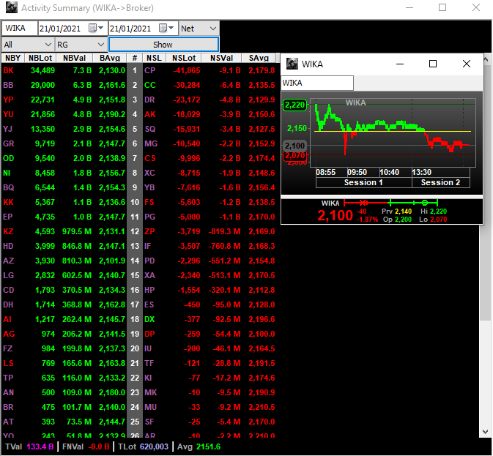Select seller broker MU

tap(150, 407)
